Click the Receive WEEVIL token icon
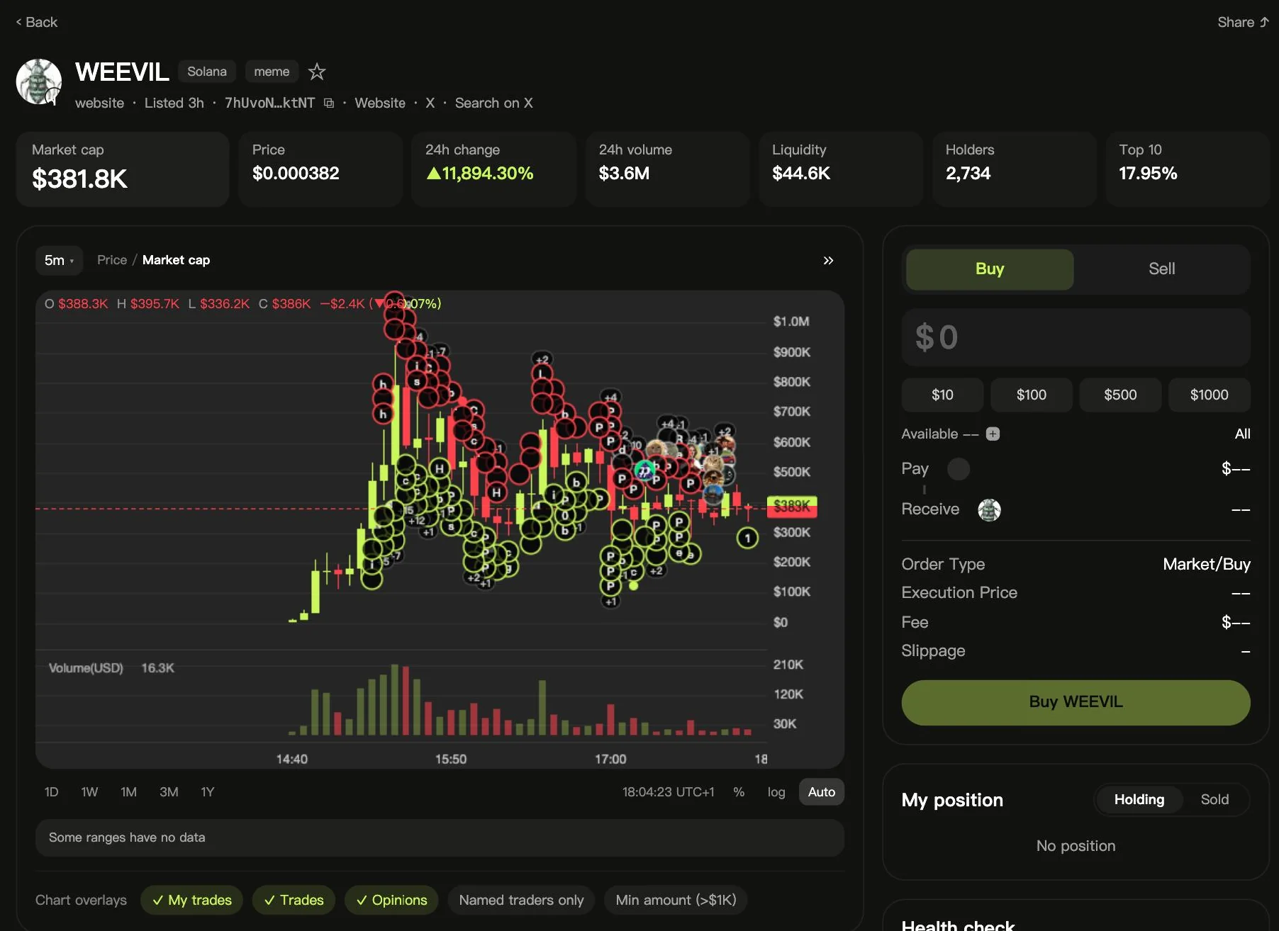Viewport: 1279px width, 931px height. pyautogui.click(x=989, y=510)
